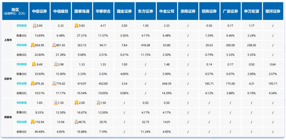Click the 40.48% cell
Viewport: 286px width, 140px height.
tap(39, 131)
